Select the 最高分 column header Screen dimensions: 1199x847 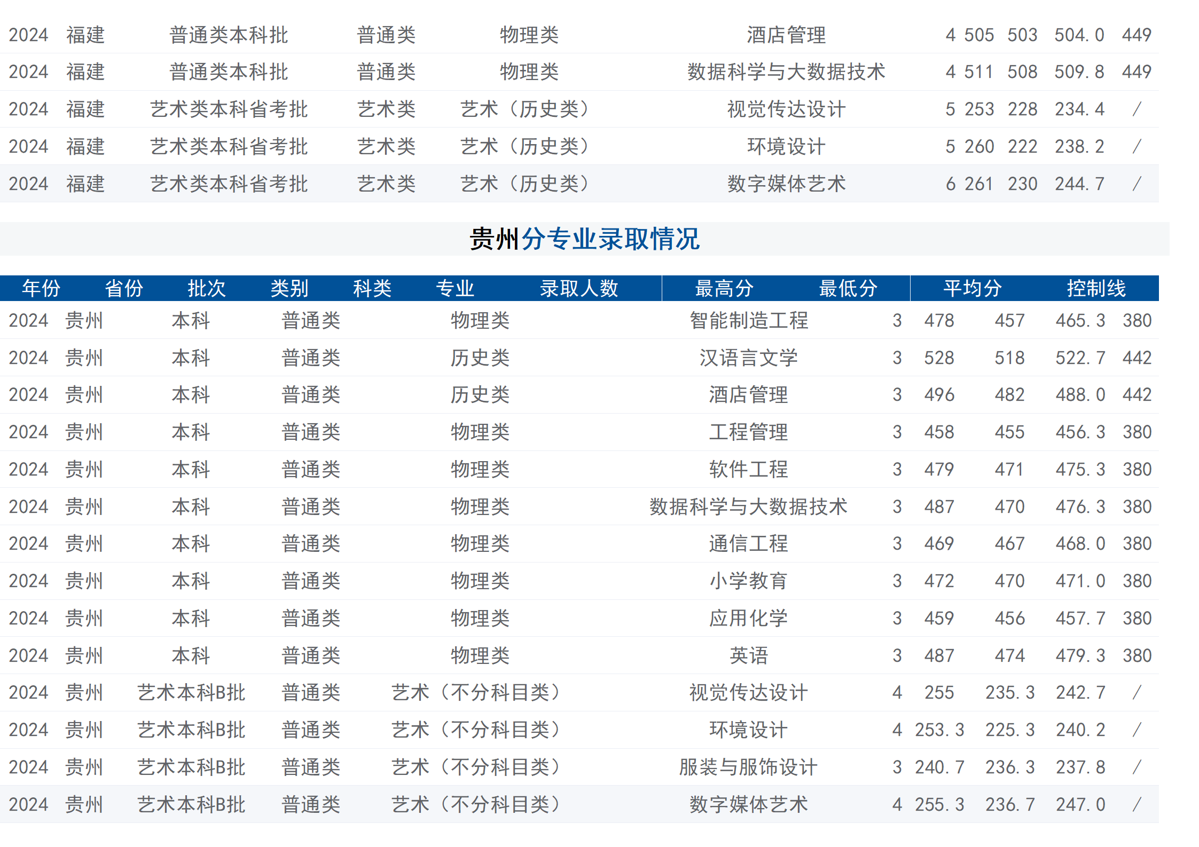(x=722, y=289)
